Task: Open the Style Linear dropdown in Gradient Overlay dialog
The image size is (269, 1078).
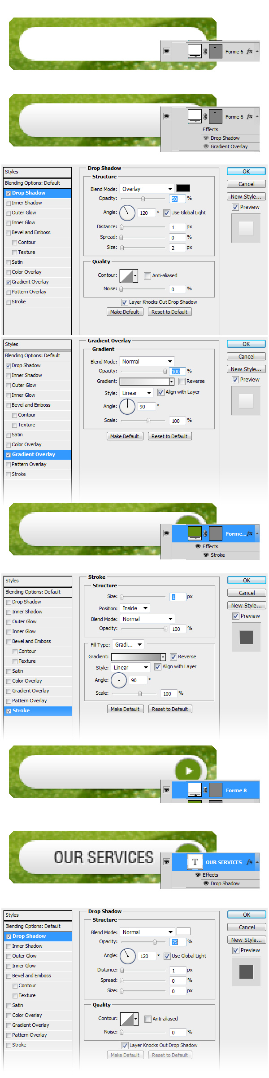Action: 137,393
